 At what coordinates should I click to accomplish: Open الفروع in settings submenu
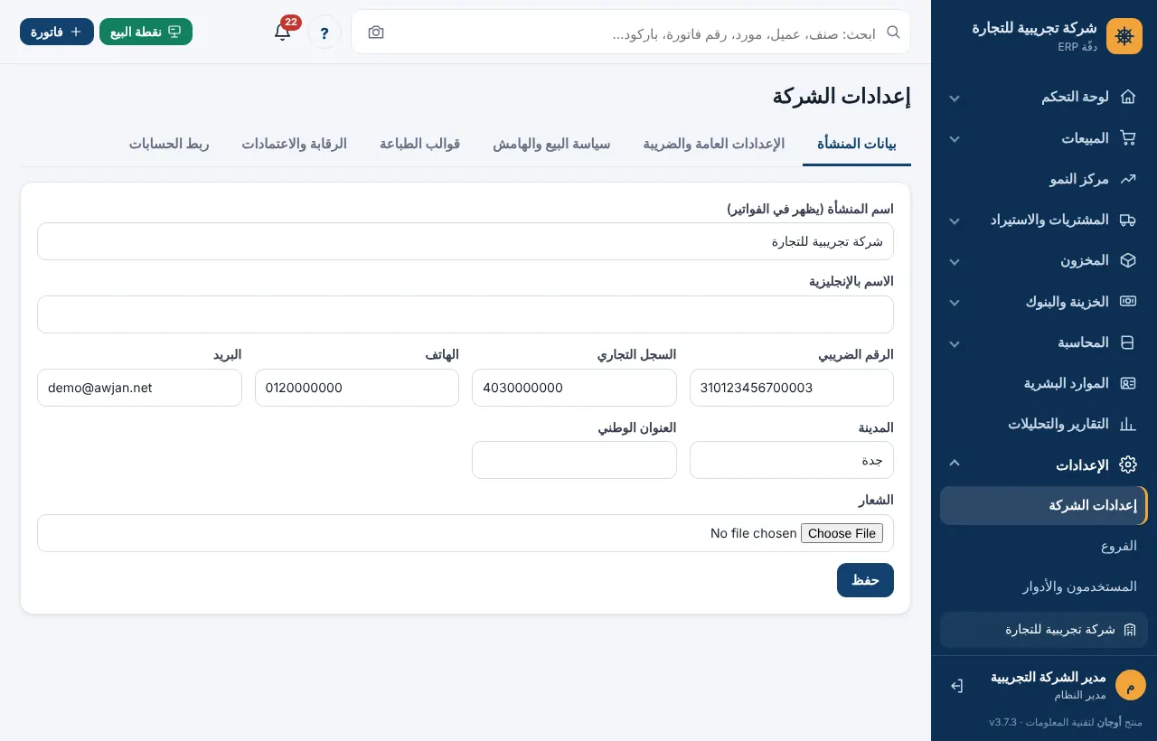click(x=1044, y=546)
